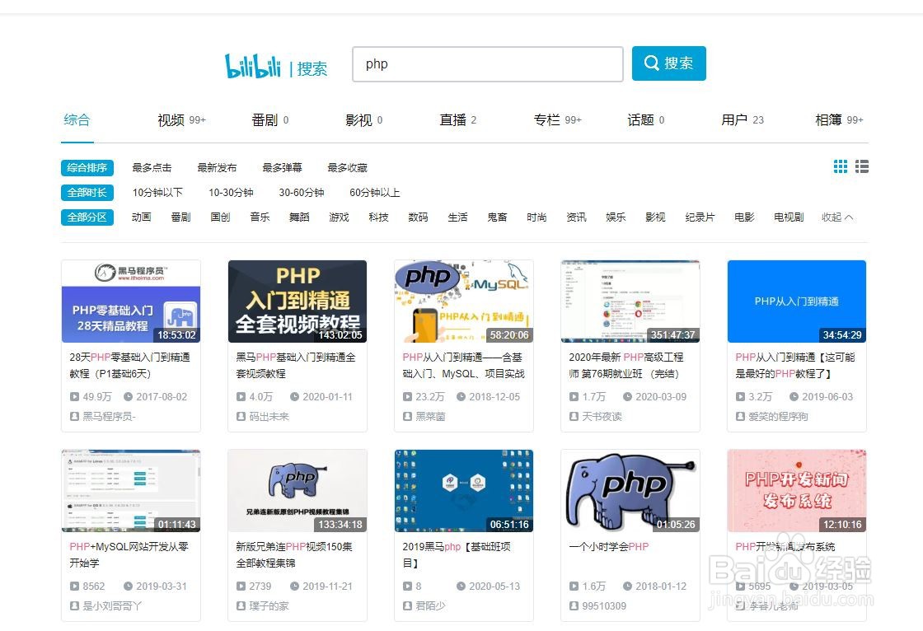
Task: Open desktop thumbnail with duration 06:51:16
Action: [x=464, y=491]
